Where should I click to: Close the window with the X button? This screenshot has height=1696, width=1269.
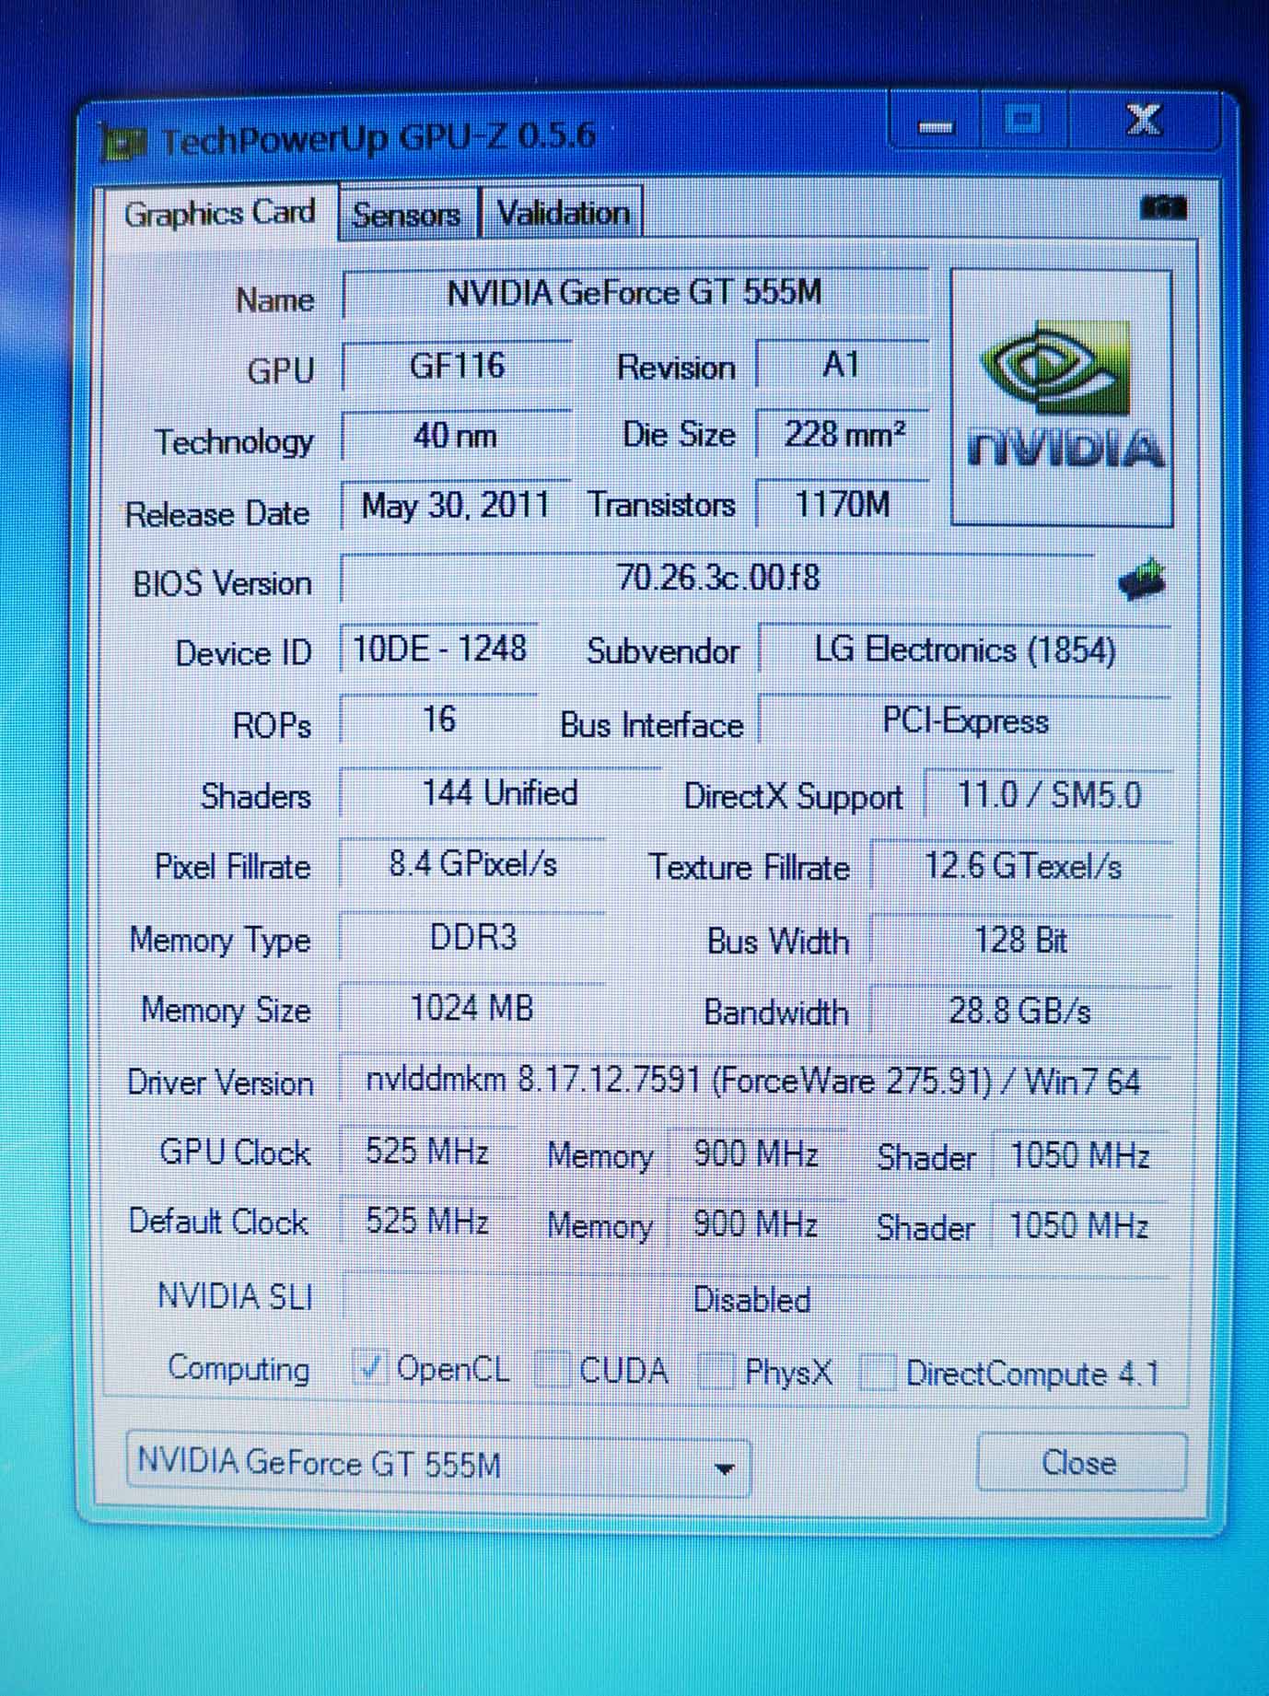pyautogui.click(x=1145, y=121)
